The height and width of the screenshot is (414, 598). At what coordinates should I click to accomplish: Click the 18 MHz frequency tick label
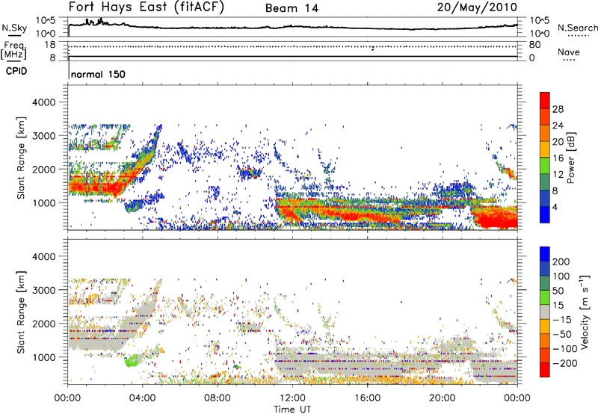[50, 45]
